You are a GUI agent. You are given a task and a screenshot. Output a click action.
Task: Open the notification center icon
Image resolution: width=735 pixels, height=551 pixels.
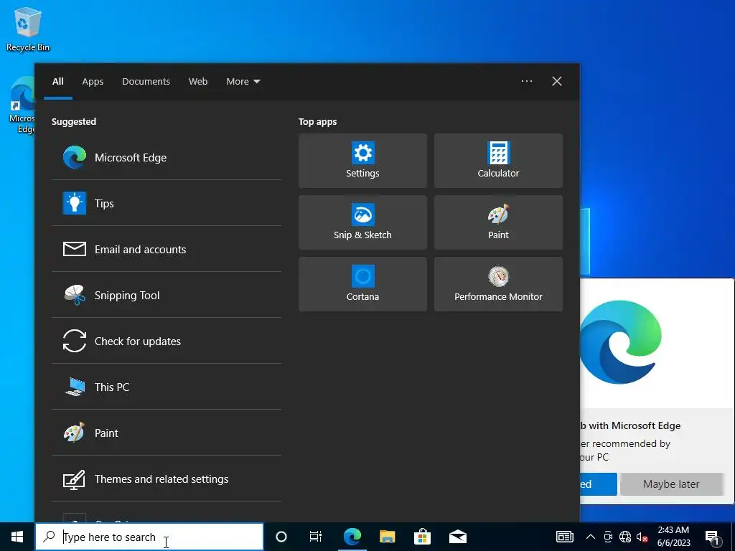(712, 537)
